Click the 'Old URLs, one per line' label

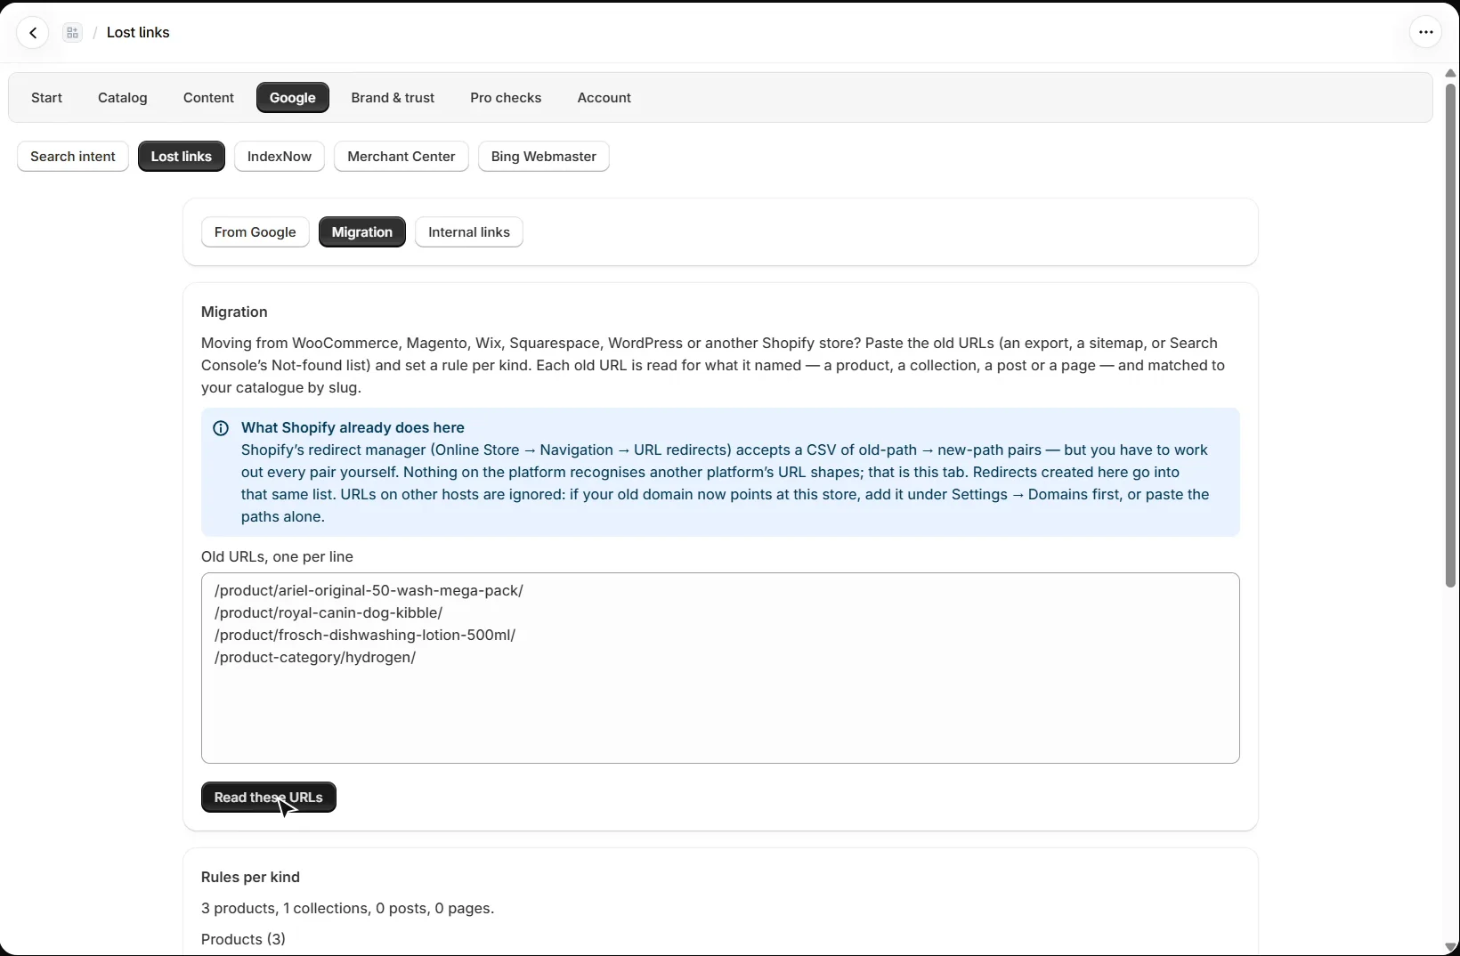[277, 557]
